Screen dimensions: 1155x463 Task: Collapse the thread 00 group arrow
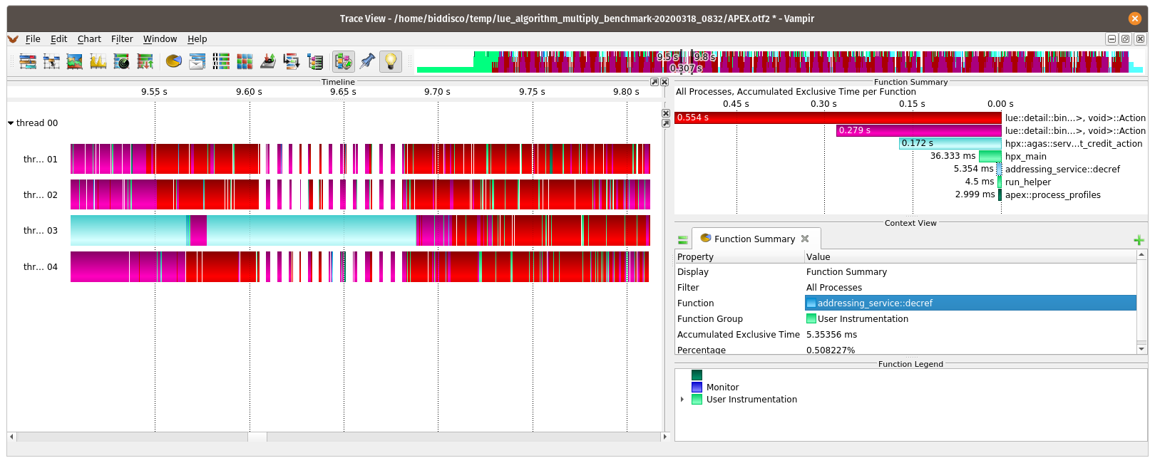coord(11,123)
